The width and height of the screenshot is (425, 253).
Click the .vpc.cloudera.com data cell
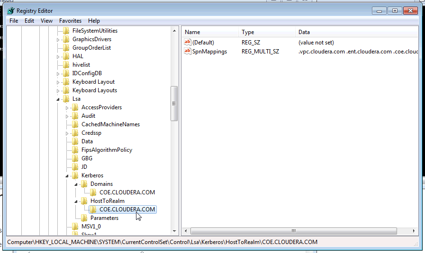coord(358,52)
